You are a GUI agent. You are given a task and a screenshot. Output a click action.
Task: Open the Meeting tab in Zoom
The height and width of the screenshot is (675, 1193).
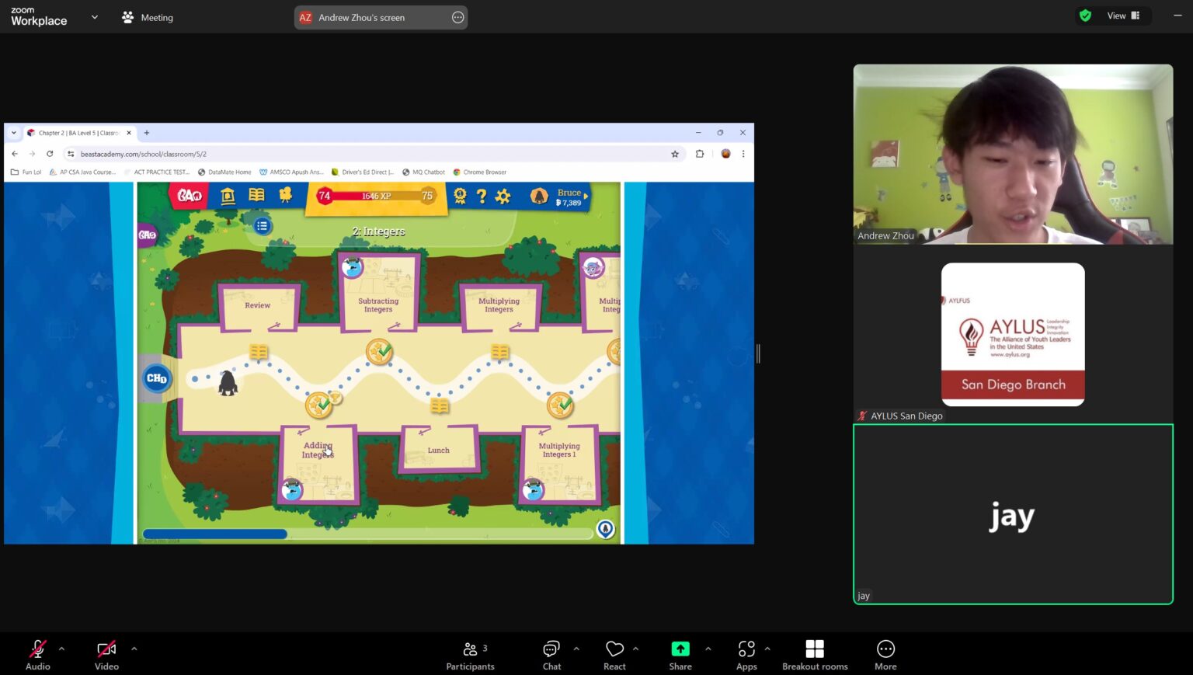pyautogui.click(x=148, y=17)
